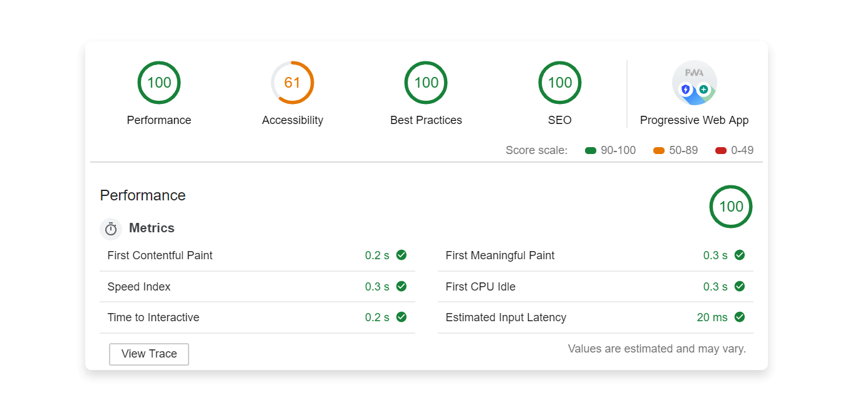Click the Accessibility score gauge showing 61
The width and height of the screenshot is (855, 412).
pos(293,83)
